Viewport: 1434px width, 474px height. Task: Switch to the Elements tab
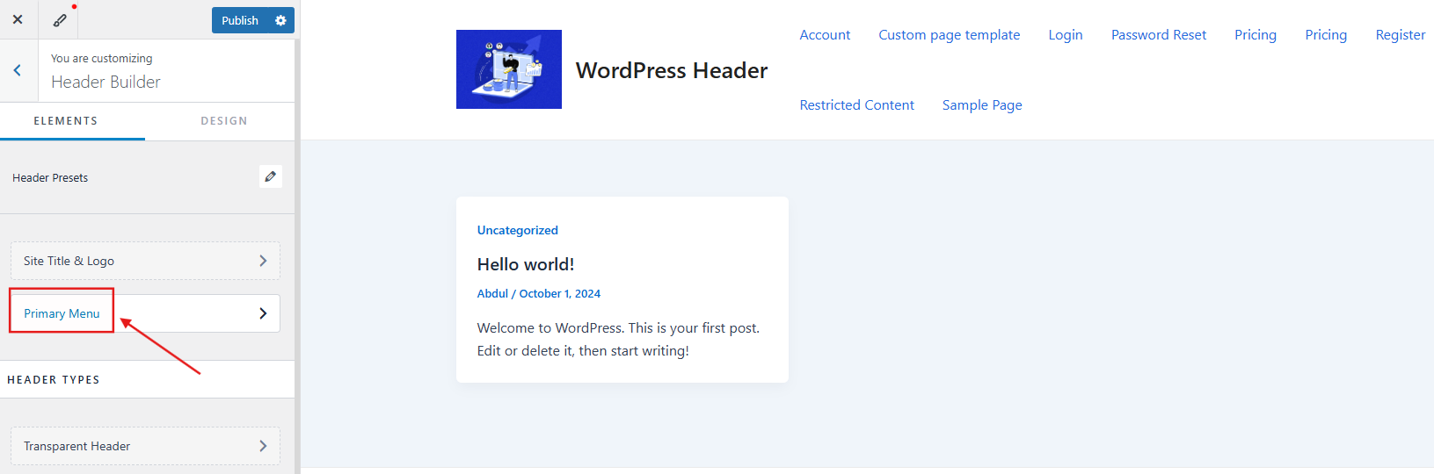(66, 121)
